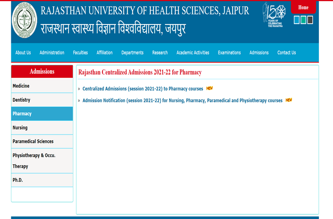Select the dark gray theme swatch

(x=310, y=20)
